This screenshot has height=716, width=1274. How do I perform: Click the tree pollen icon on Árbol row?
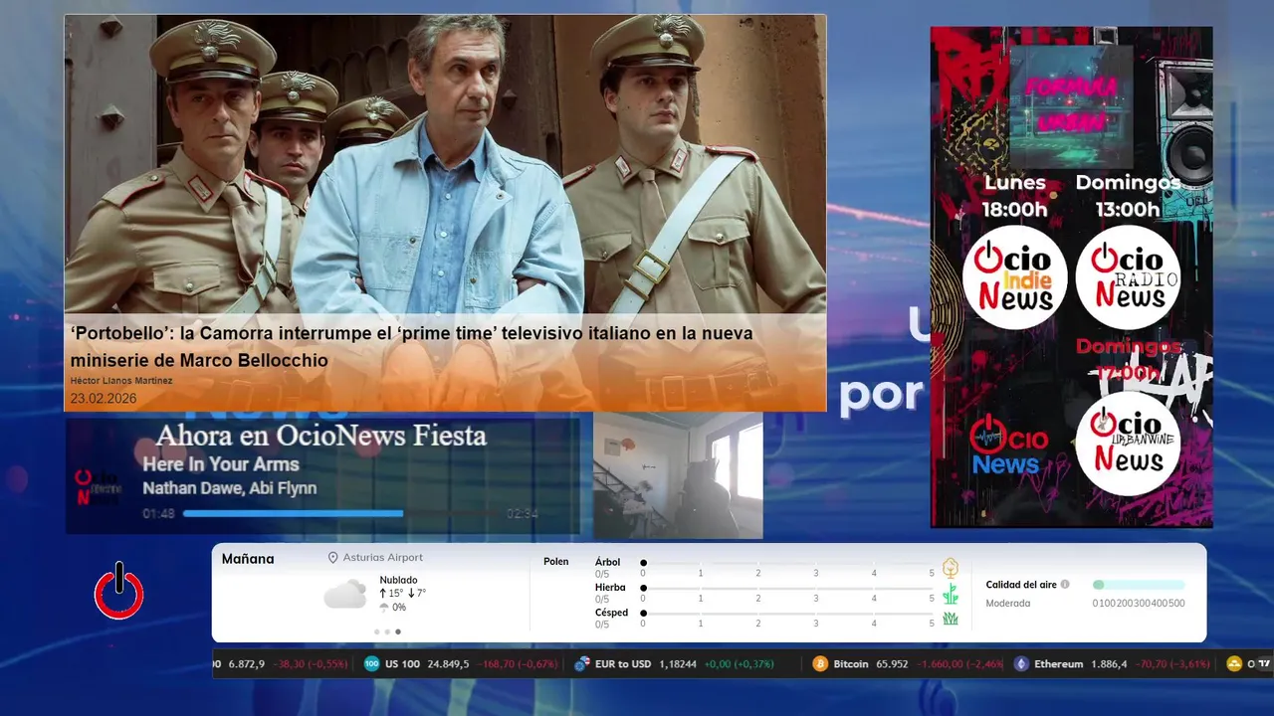(x=951, y=568)
